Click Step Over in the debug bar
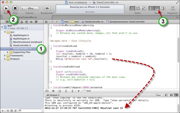Viewport: 180px width, 113px height. (60, 91)
